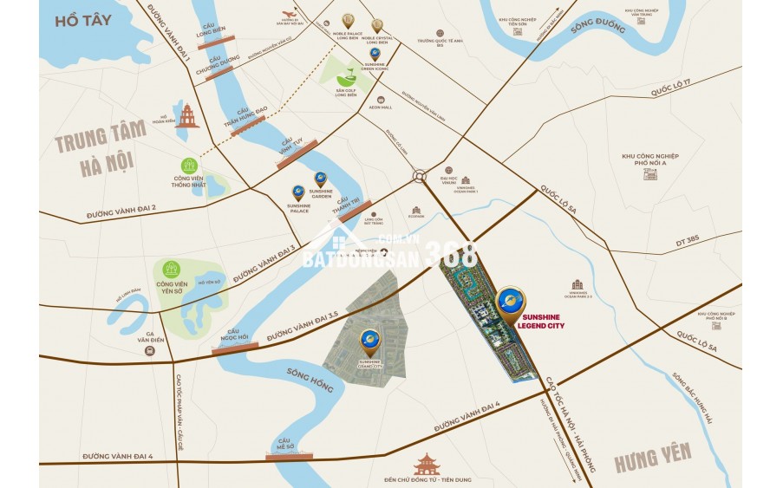
Task: Click the Sunshine Legend City map pin
Action: [x=511, y=304]
